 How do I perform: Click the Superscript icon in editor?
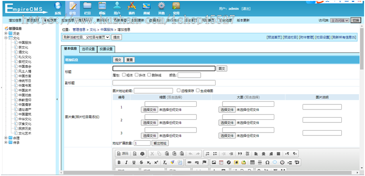[x=156, y=163]
